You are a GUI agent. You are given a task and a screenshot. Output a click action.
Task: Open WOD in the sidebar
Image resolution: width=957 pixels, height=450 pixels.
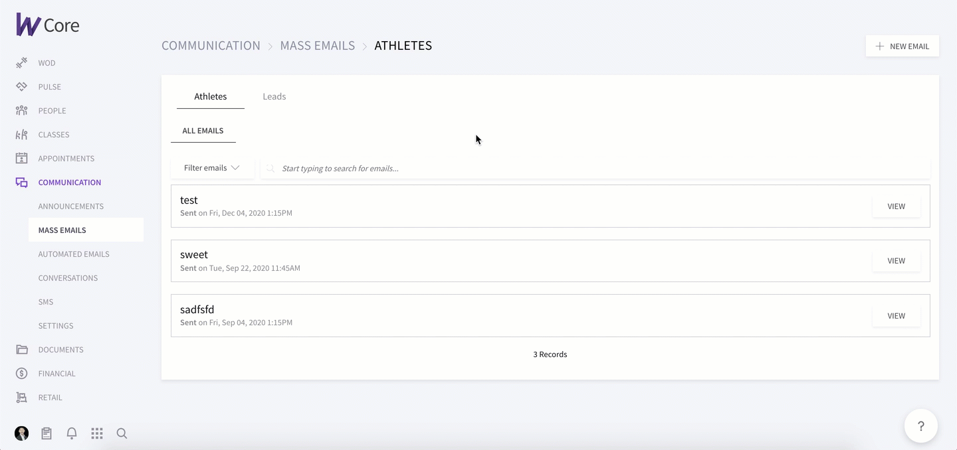point(47,63)
